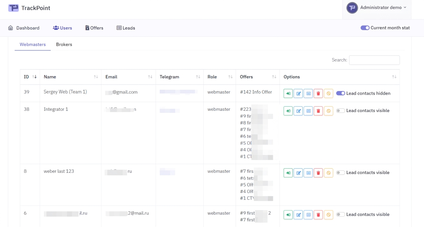This screenshot has width=424, height=227.
Task: Open the Offers menu item
Action: [94, 28]
